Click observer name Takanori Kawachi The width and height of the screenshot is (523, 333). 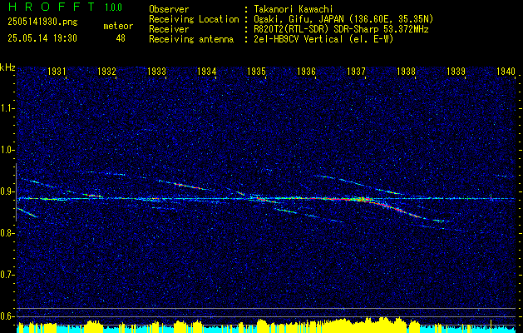294,9
